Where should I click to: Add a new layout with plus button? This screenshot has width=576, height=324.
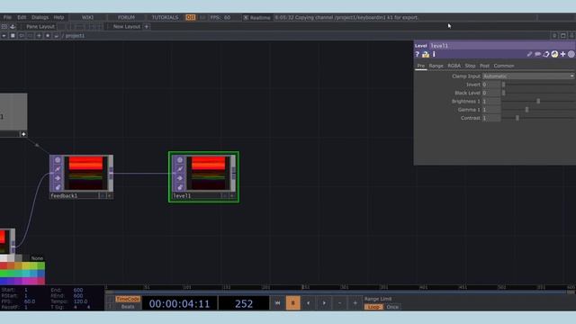(147, 26)
